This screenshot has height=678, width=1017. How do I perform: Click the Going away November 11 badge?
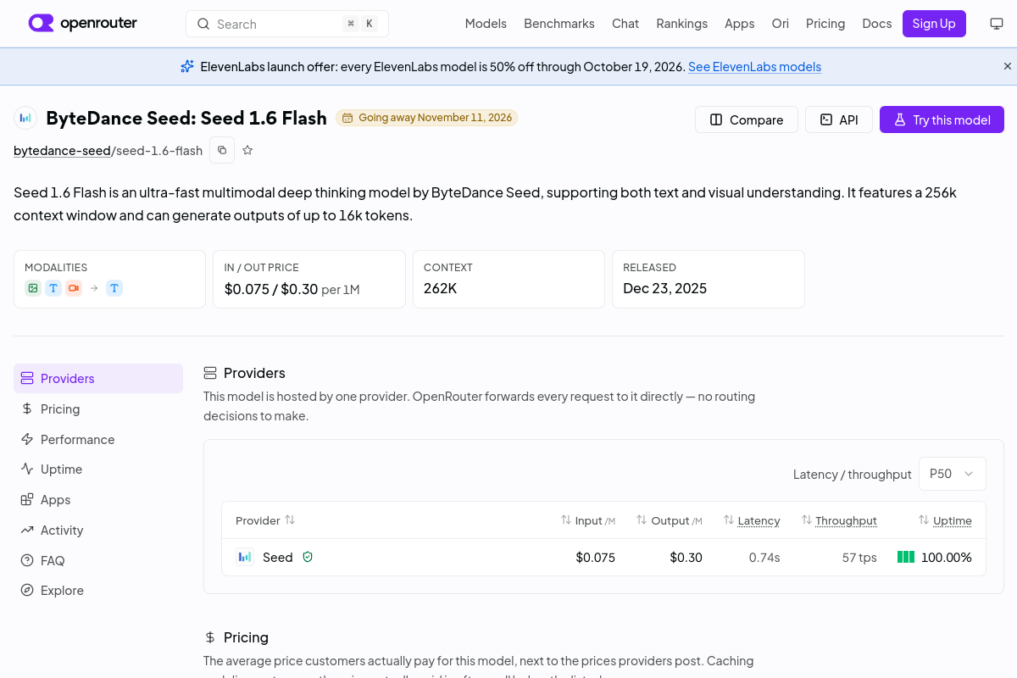426,118
